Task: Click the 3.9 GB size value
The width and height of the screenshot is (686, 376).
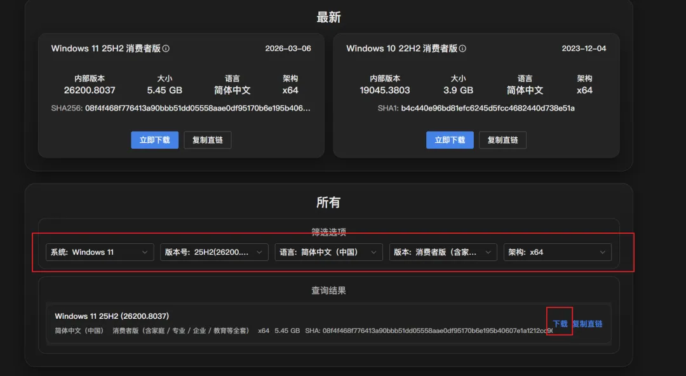Action: click(x=458, y=90)
